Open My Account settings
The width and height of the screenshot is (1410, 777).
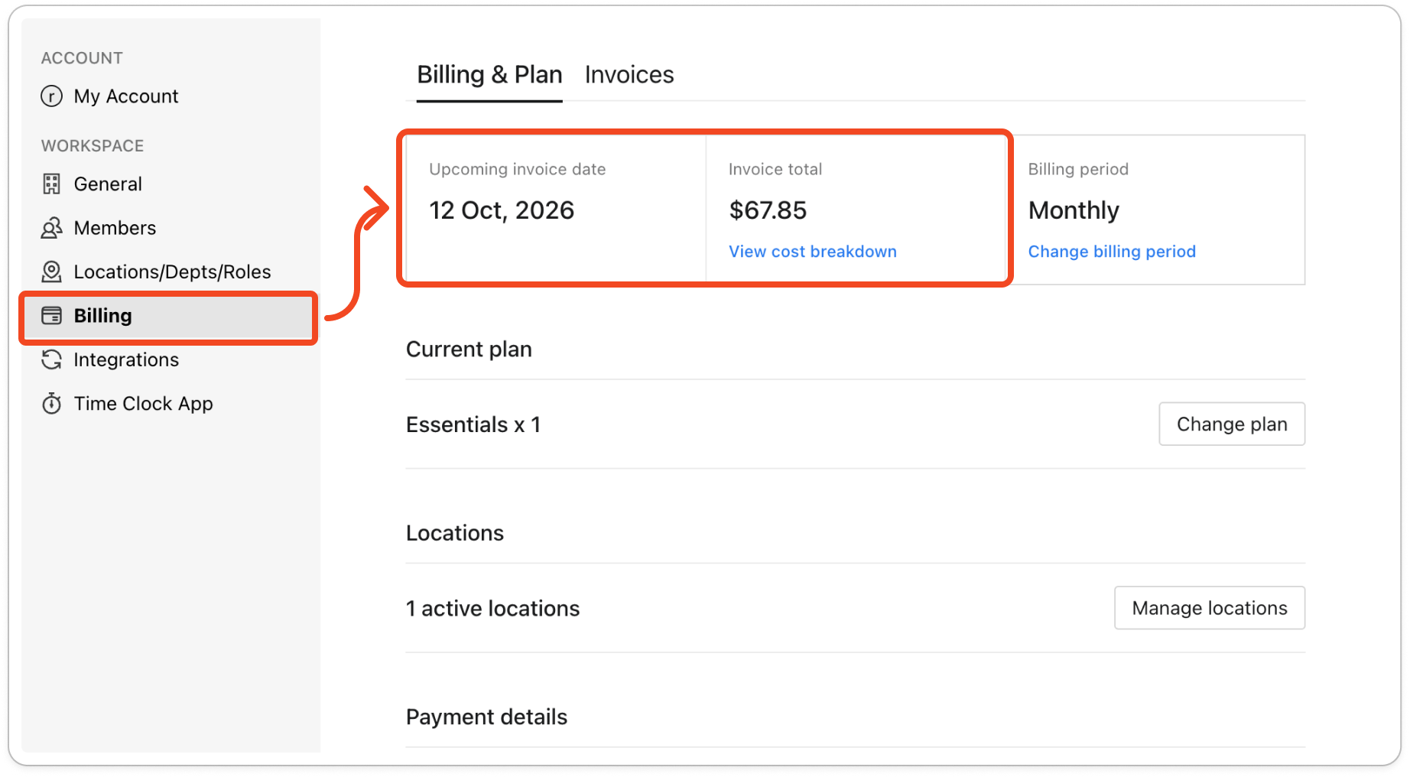(x=125, y=96)
